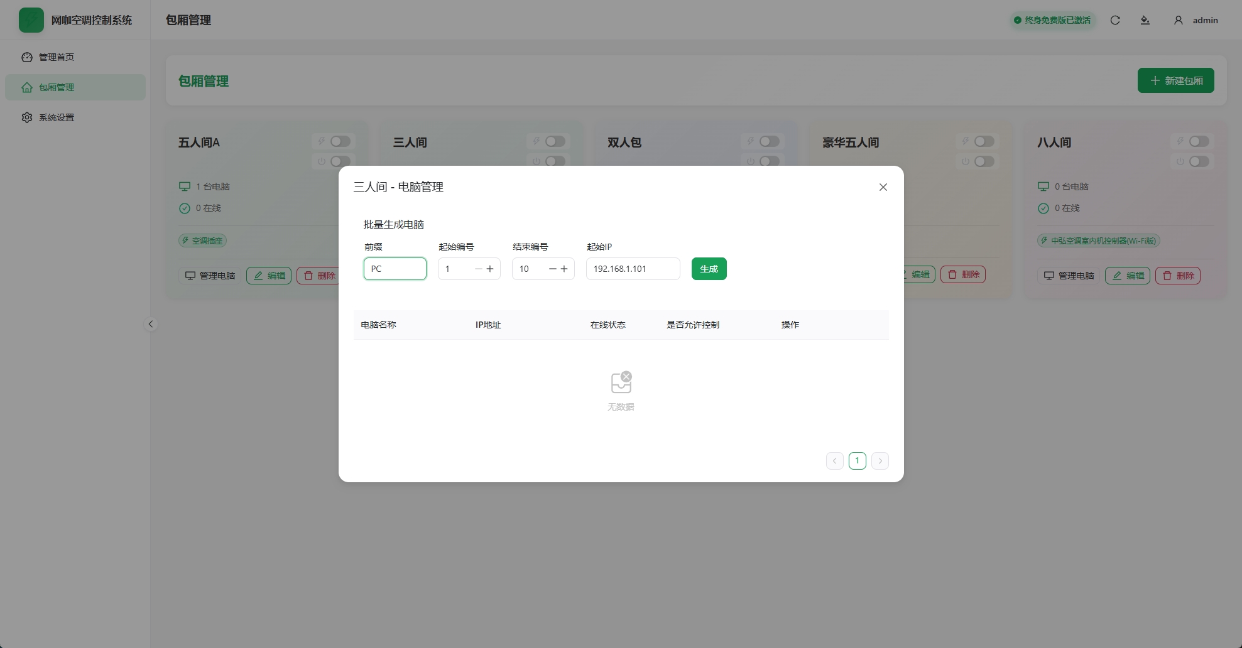Collapse the sidebar with the left chevron
The image size is (1242, 648).
pyautogui.click(x=151, y=324)
